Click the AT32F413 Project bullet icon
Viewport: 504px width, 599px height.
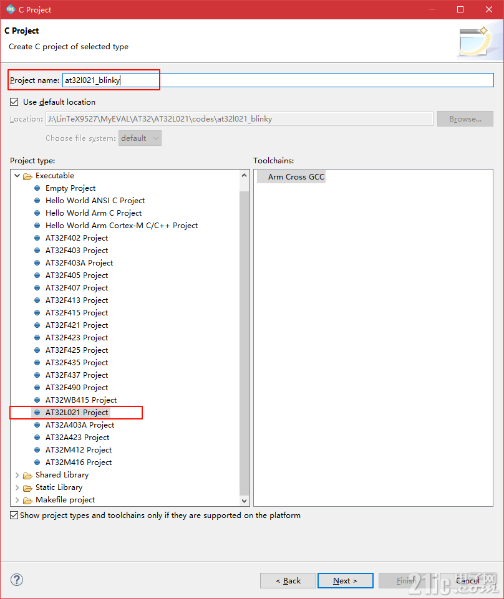[37, 300]
